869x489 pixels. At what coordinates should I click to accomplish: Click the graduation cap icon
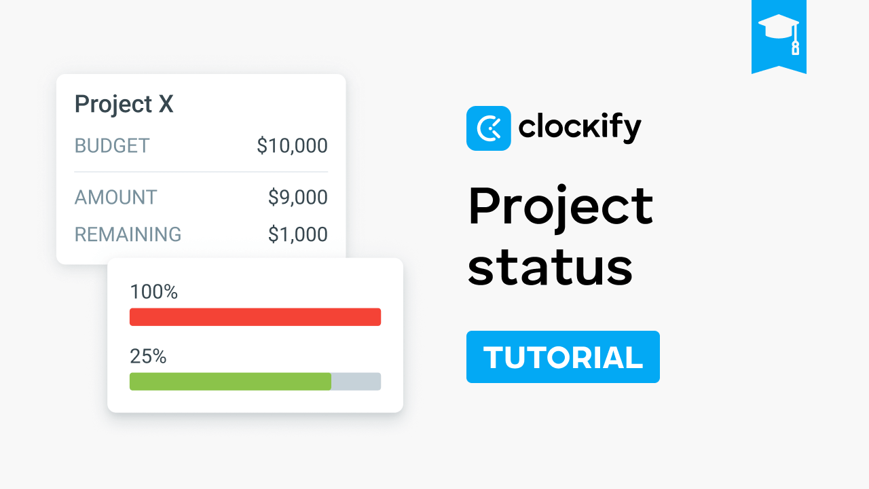(x=779, y=31)
